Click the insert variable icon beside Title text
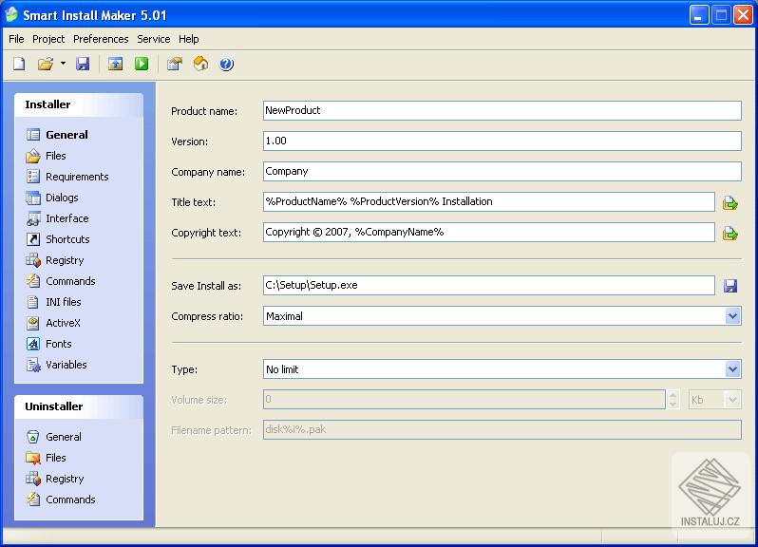Image resolution: width=758 pixels, height=547 pixels. point(730,202)
